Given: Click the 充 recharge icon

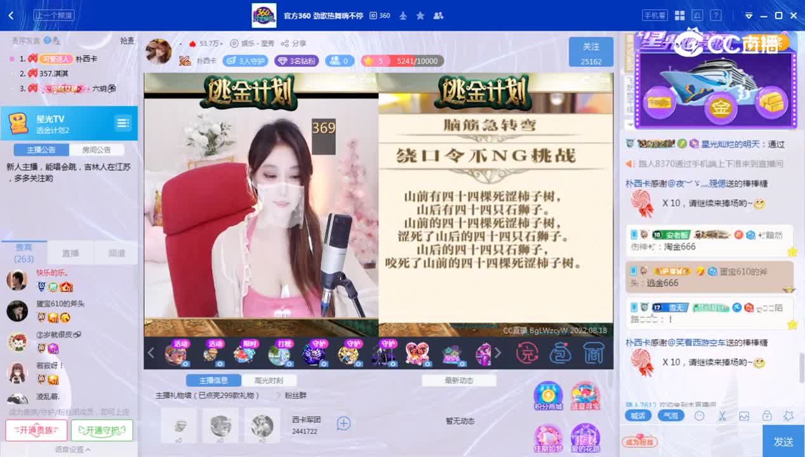Looking at the screenshot, I should click(x=527, y=353).
